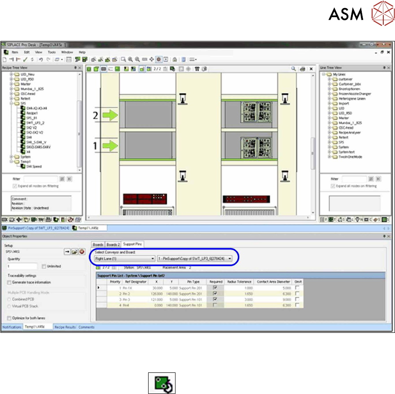The height and width of the screenshot is (394, 395).
Task: Click the red remove icon beside the Setup field
Action: point(82,251)
